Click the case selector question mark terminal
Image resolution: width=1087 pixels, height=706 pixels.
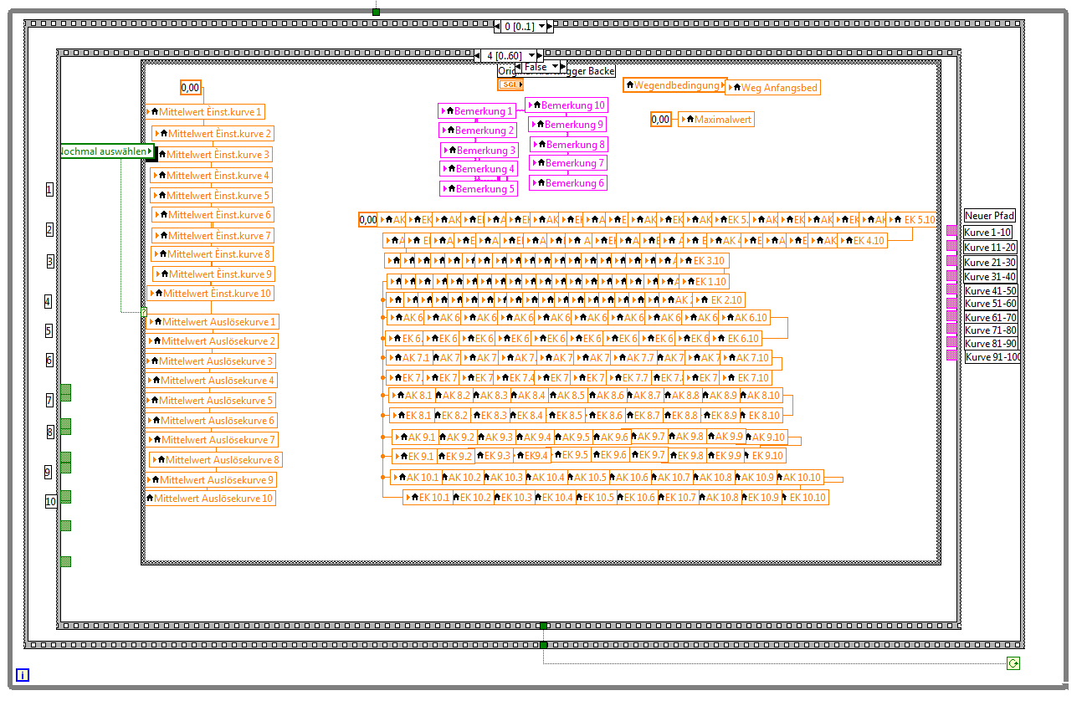pyautogui.click(x=143, y=312)
